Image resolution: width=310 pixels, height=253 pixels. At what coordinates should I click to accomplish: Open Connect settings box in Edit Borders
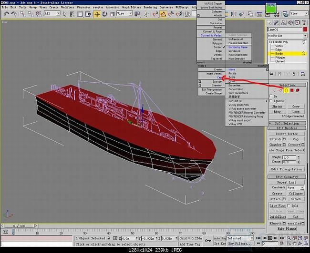[303, 145]
